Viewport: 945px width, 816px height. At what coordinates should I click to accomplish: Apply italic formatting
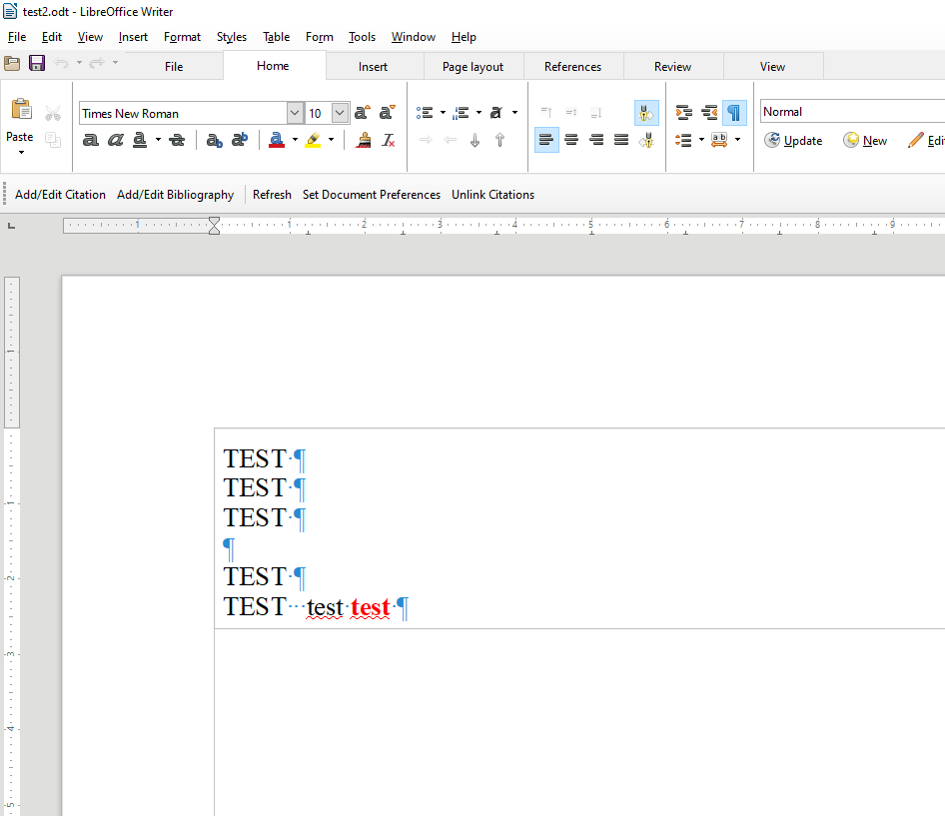pyautogui.click(x=116, y=141)
